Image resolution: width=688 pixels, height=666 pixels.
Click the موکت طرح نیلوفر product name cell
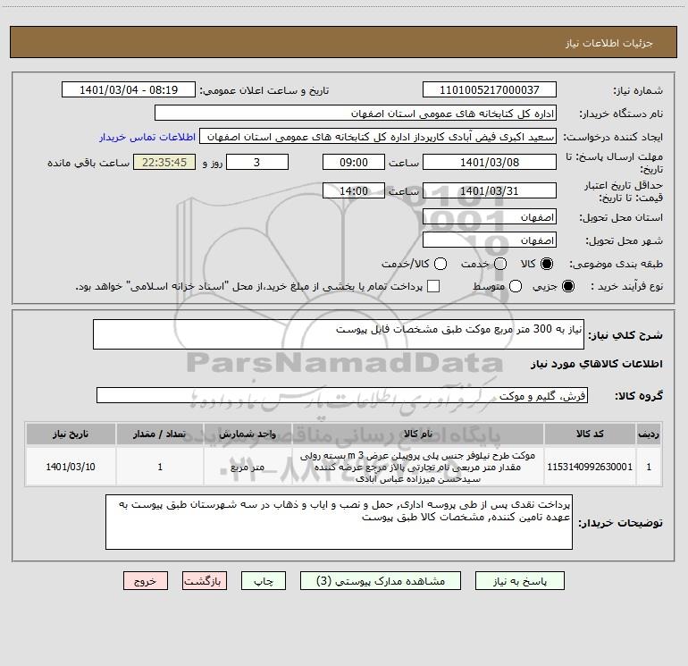point(418,467)
